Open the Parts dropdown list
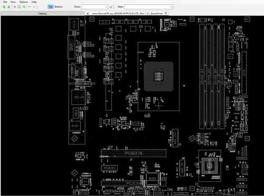The image size is (264, 196). click(x=107, y=7)
